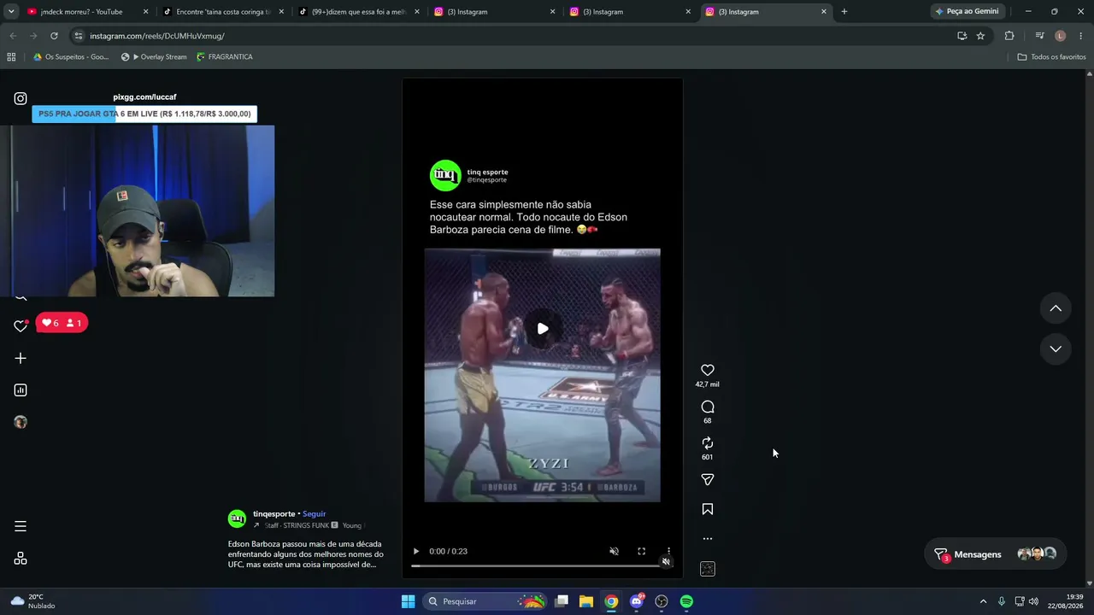Screen dimensions: 1094x615
Task: Open a new browser tab
Action: tap(844, 12)
